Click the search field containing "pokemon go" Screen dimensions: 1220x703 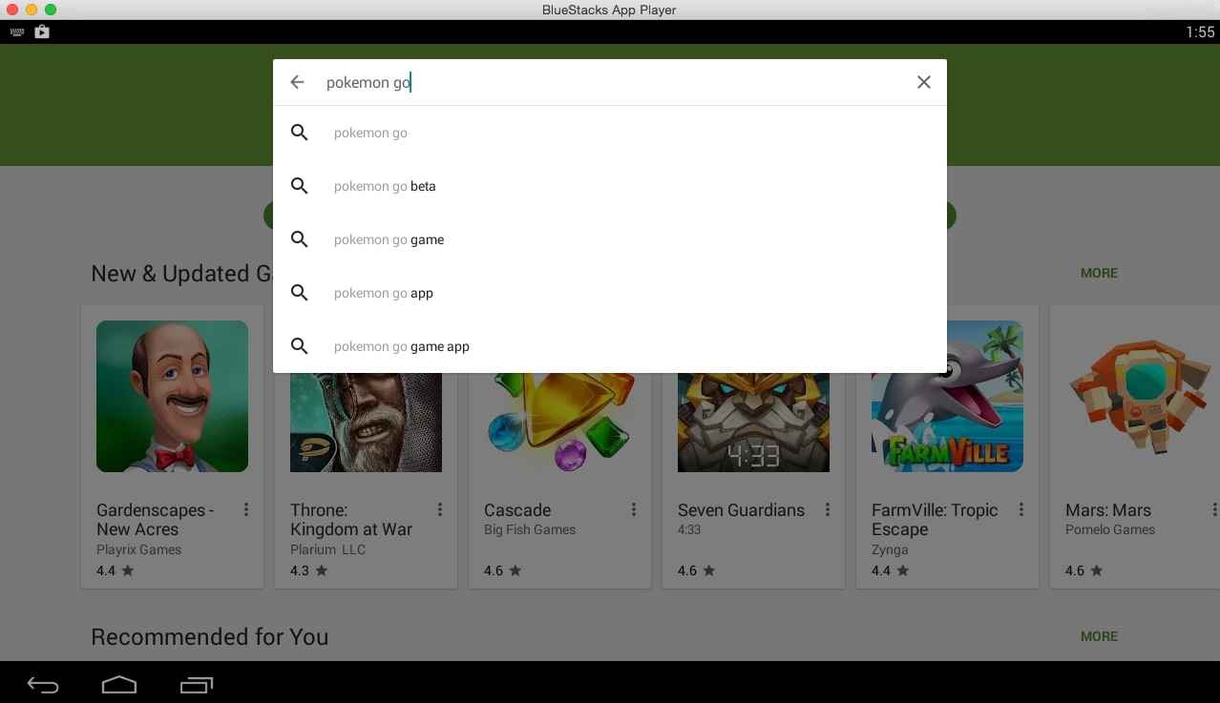610,82
